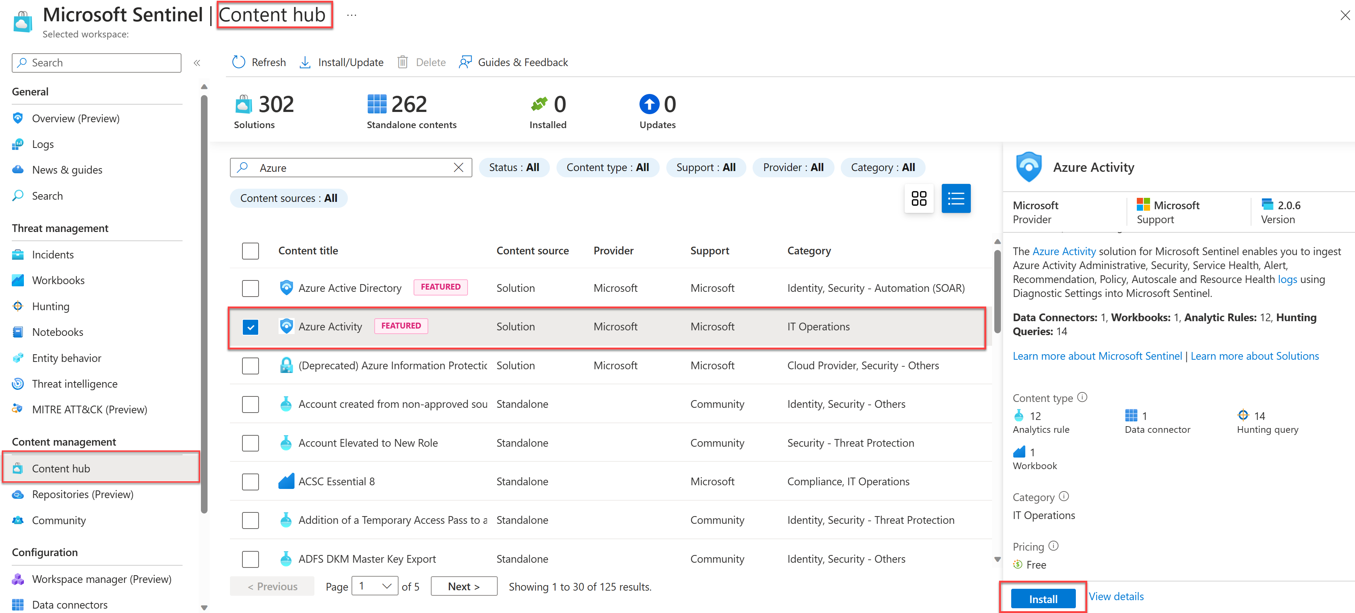Click the Workbook chart icon in details
The image size is (1355, 613).
point(1019,451)
